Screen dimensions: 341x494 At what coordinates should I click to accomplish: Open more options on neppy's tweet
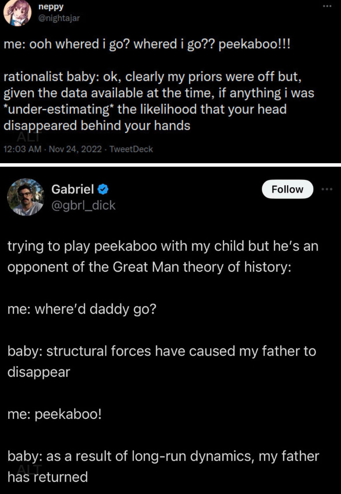(327, 6)
